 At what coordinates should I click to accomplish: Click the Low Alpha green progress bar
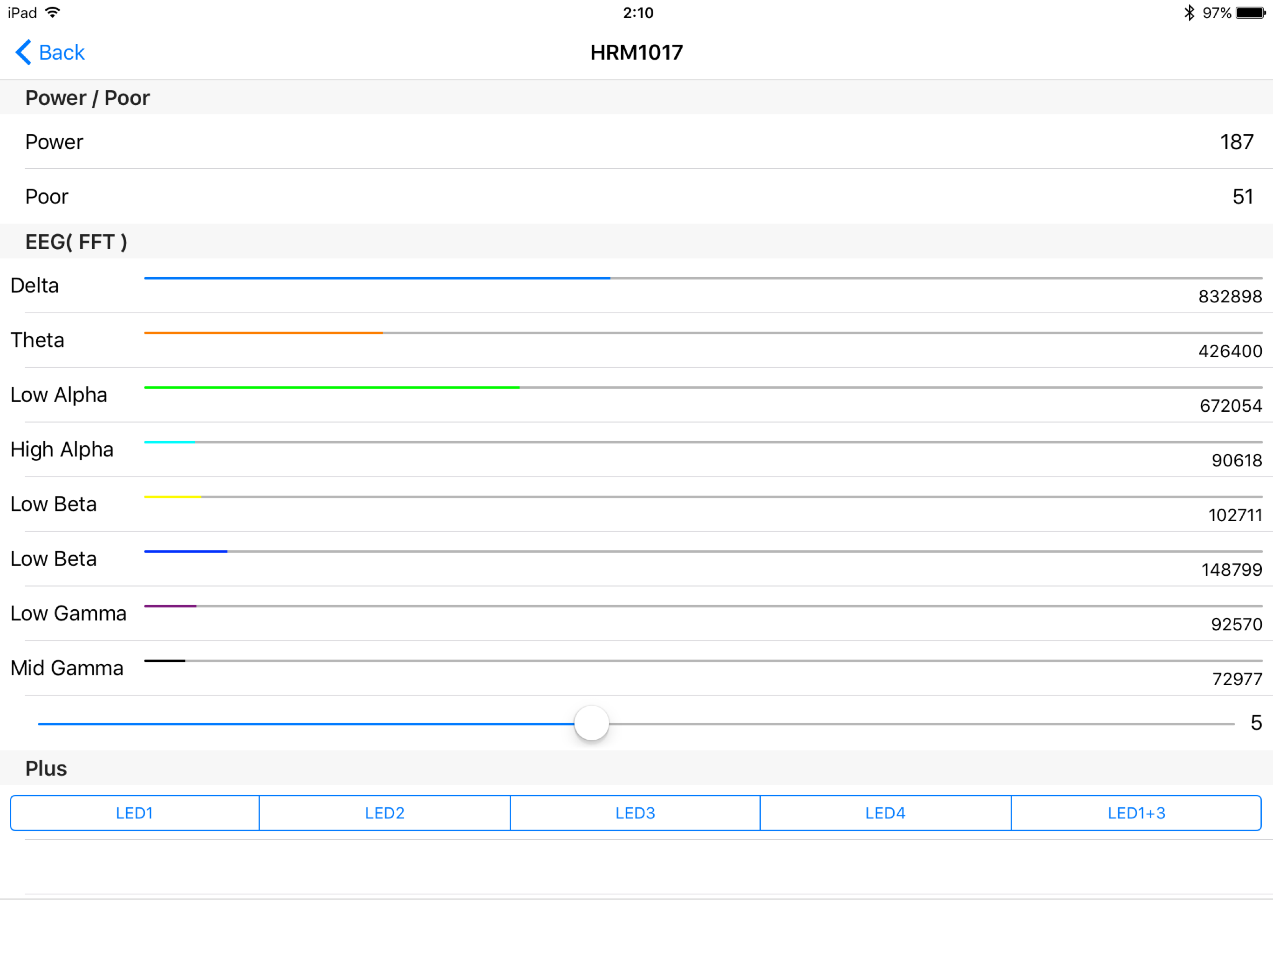click(x=331, y=388)
